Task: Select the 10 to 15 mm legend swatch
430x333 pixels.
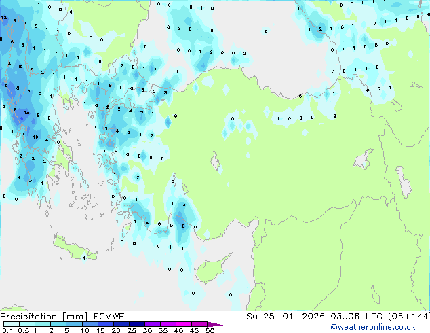Action: click(90, 324)
